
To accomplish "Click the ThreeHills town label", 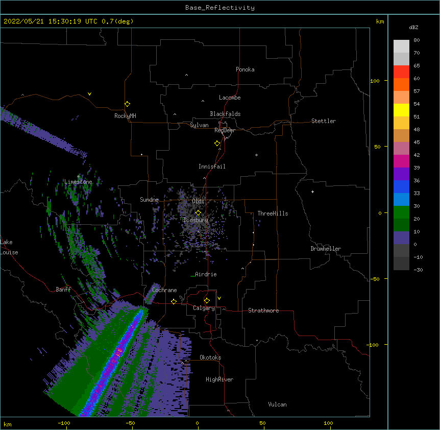I will (x=273, y=213).
